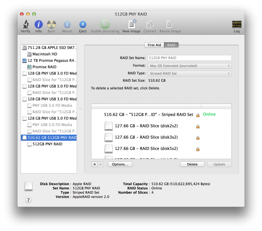Select the 510.62 GB Striped RAID Set row
The width and height of the screenshot is (262, 231).
(161, 115)
